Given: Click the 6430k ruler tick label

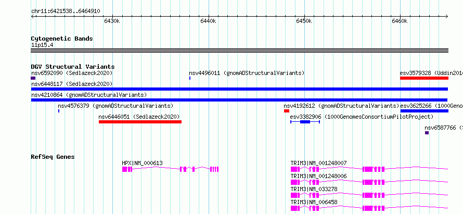Looking at the screenshot, I should click(112, 21).
